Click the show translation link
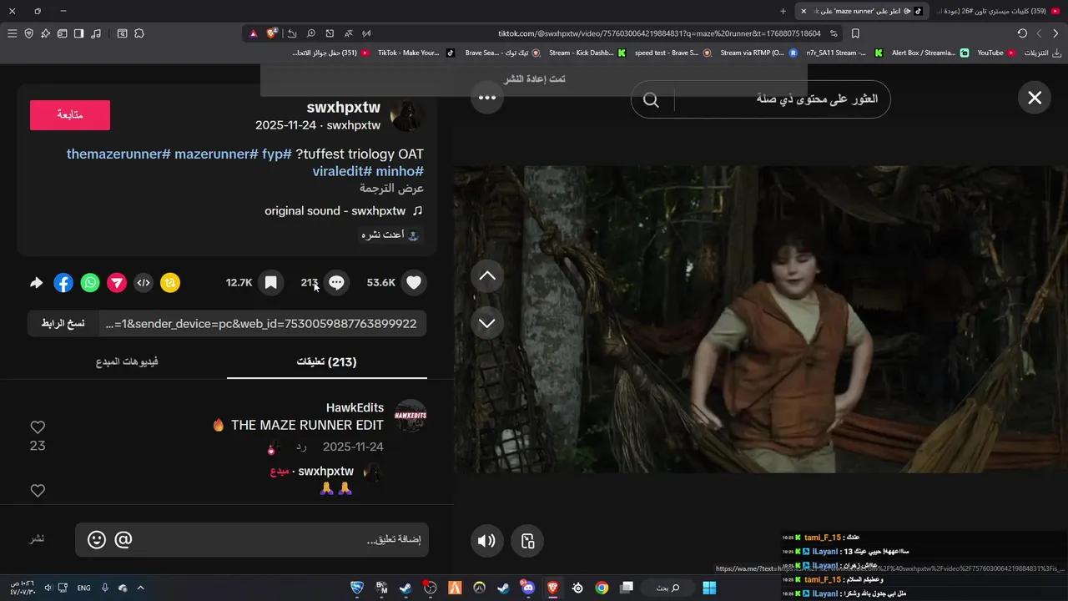 point(392,189)
